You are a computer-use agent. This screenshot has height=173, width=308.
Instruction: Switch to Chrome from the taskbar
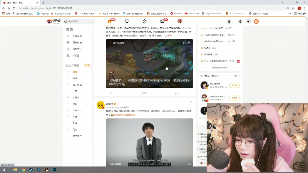coord(23,170)
